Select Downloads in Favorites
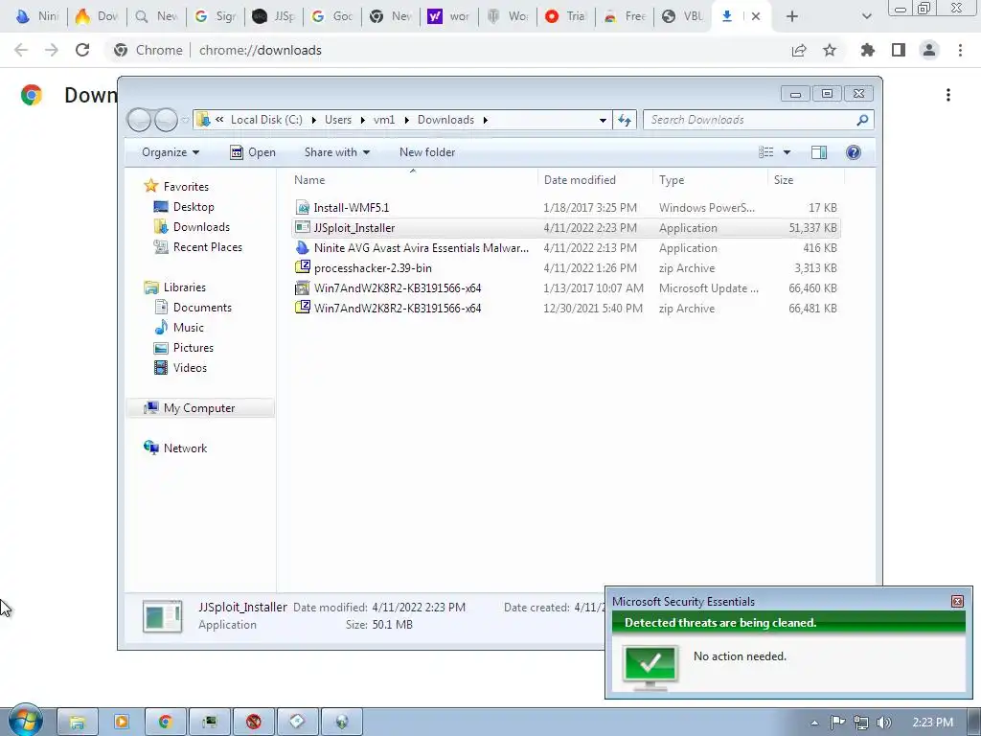 tap(201, 226)
